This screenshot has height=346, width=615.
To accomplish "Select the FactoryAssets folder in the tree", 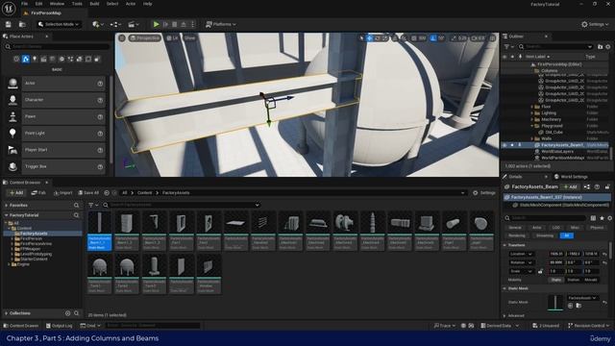I will tap(34, 233).
